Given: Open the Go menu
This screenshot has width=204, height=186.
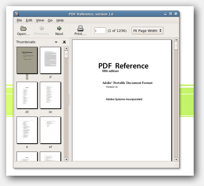Looking at the screenshot, I should pos(50,21).
